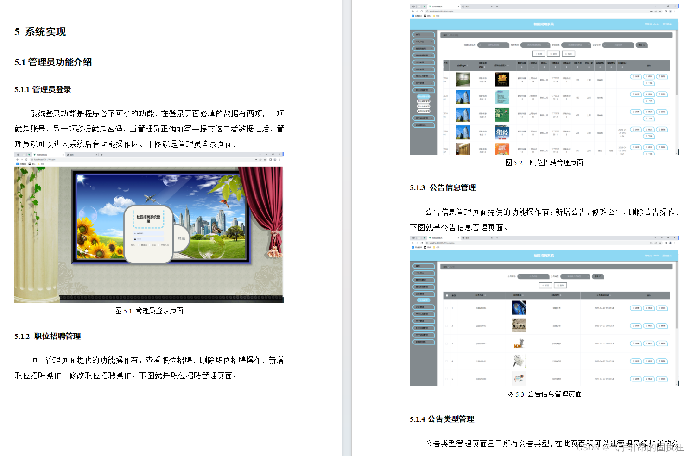
Task: Click the caption "图 5.2 职位招聘管理页面"
Action: tap(544, 162)
